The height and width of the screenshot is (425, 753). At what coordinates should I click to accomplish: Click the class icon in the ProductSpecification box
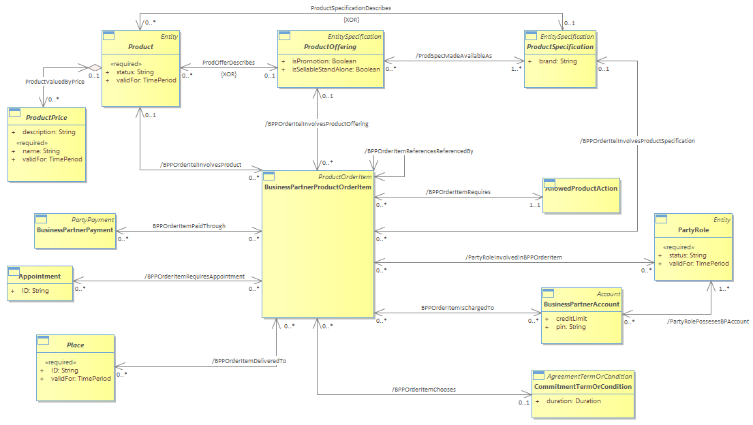click(531, 35)
